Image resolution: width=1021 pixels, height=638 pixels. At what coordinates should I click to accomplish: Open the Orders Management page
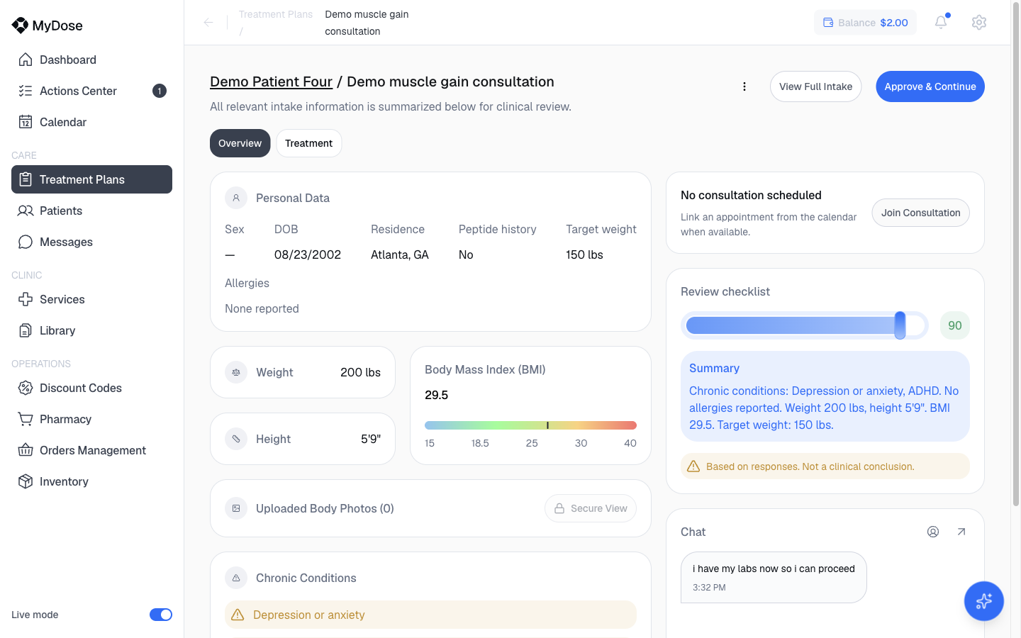pyautogui.click(x=91, y=450)
